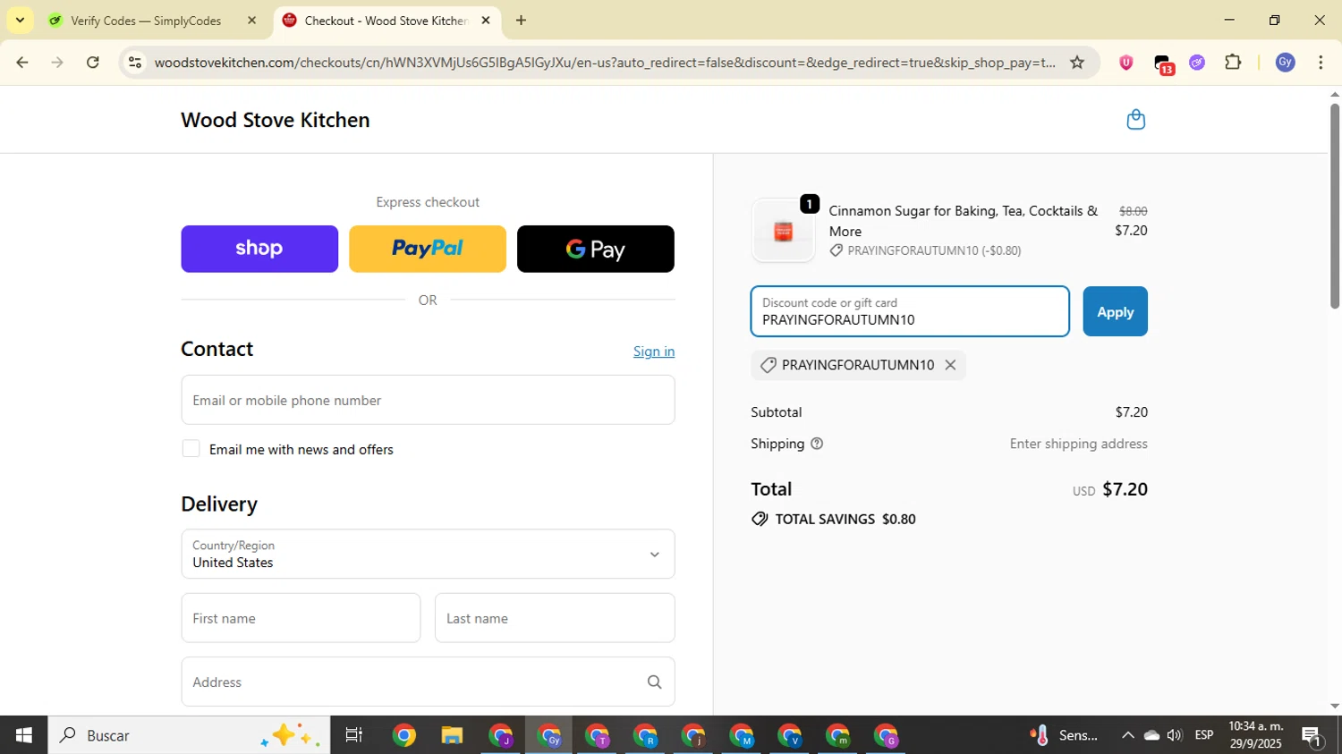The image size is (1342, 754).
Task: Click the ESP language indicator
Action: pyautogui.click(x=1204, y=735)
